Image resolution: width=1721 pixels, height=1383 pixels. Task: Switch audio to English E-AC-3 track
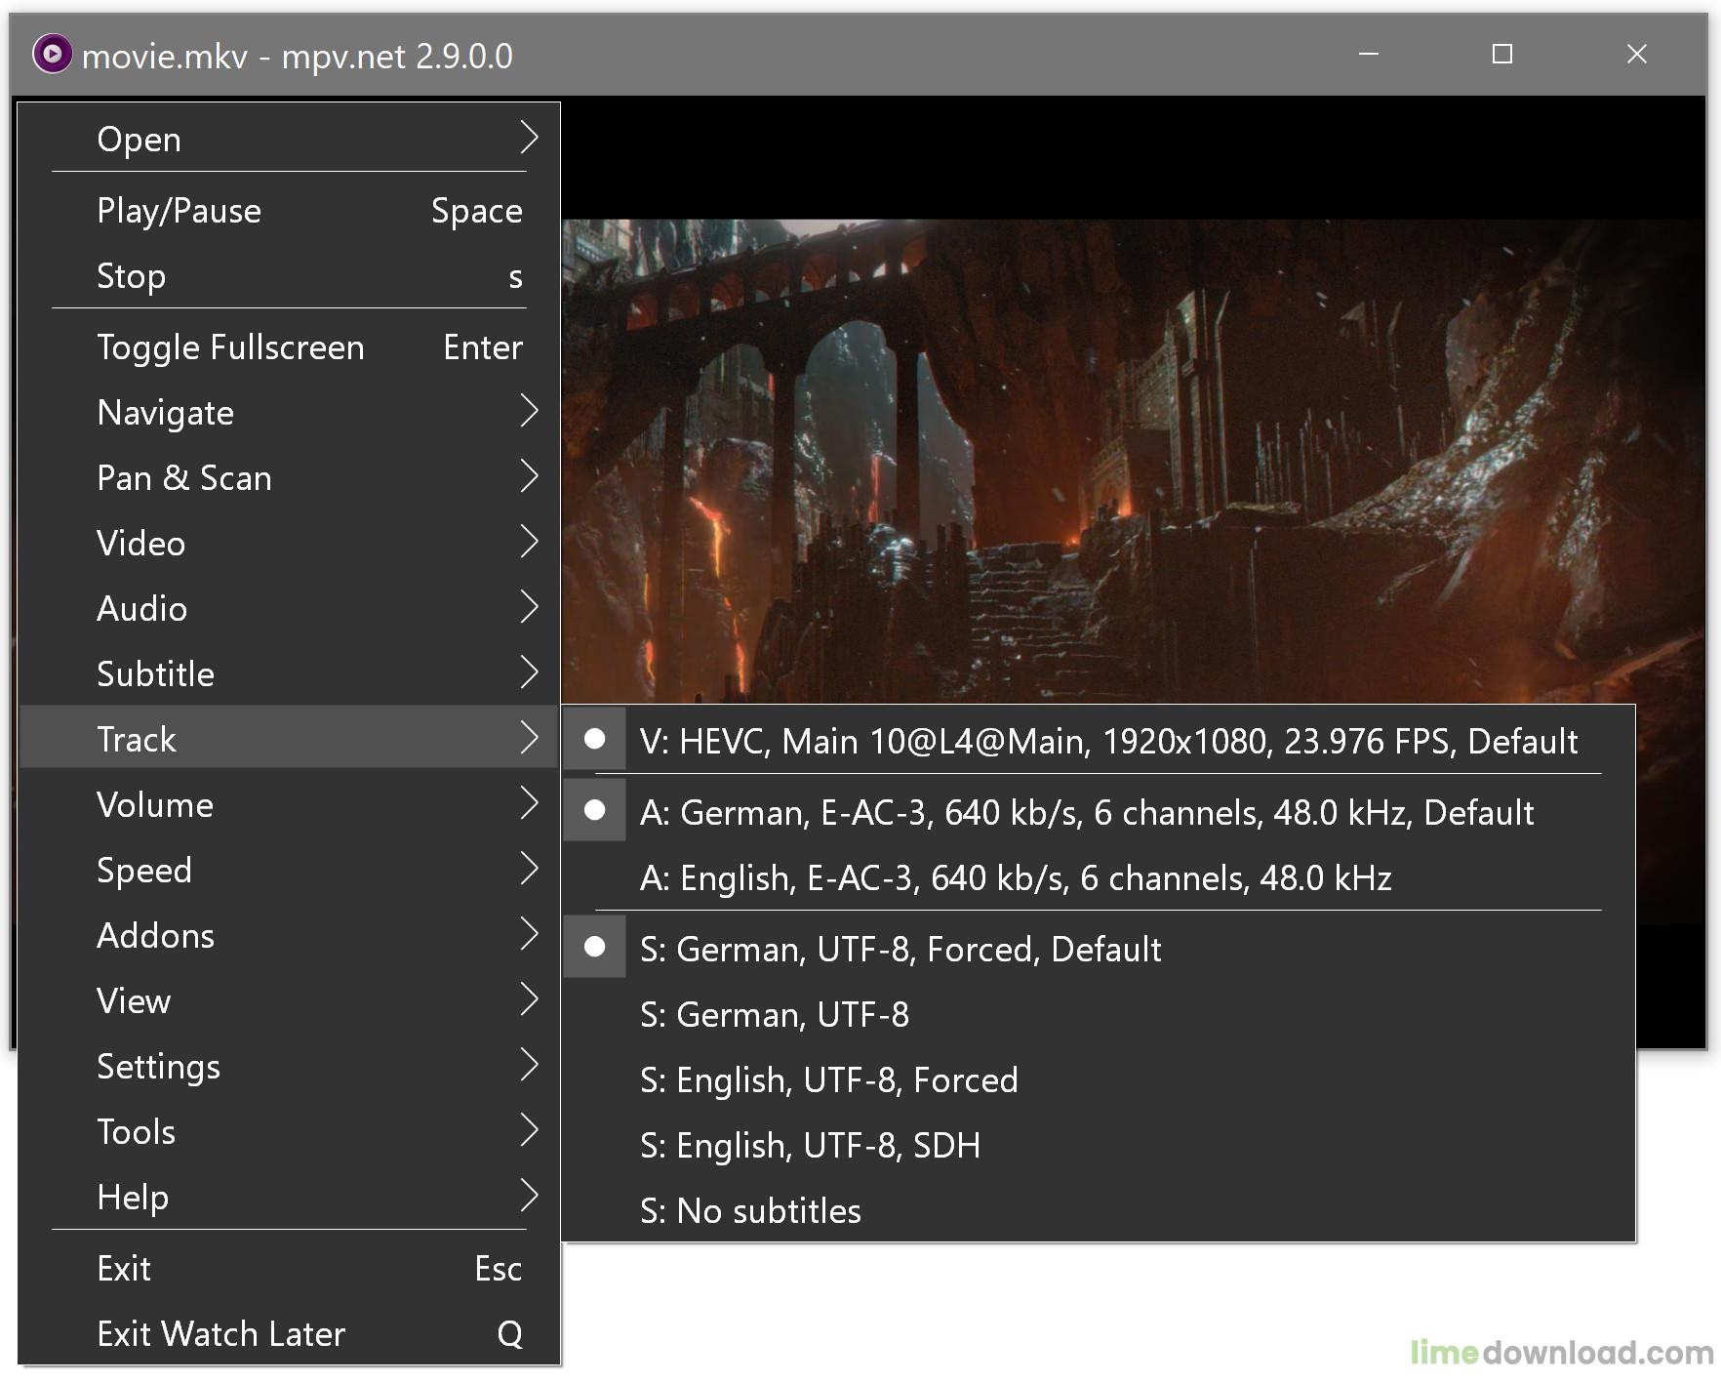[1015, 877]
